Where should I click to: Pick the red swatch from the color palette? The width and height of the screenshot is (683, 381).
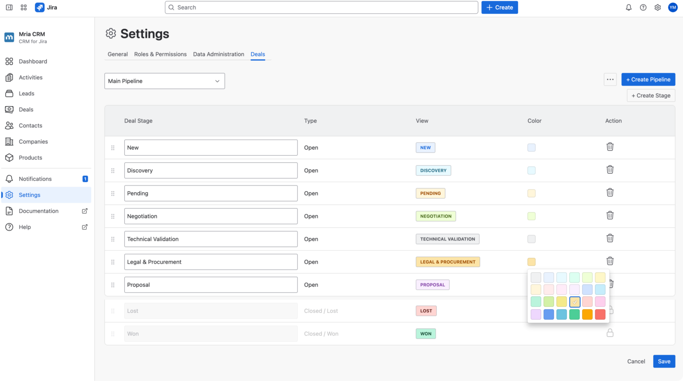tap(600, 314)
